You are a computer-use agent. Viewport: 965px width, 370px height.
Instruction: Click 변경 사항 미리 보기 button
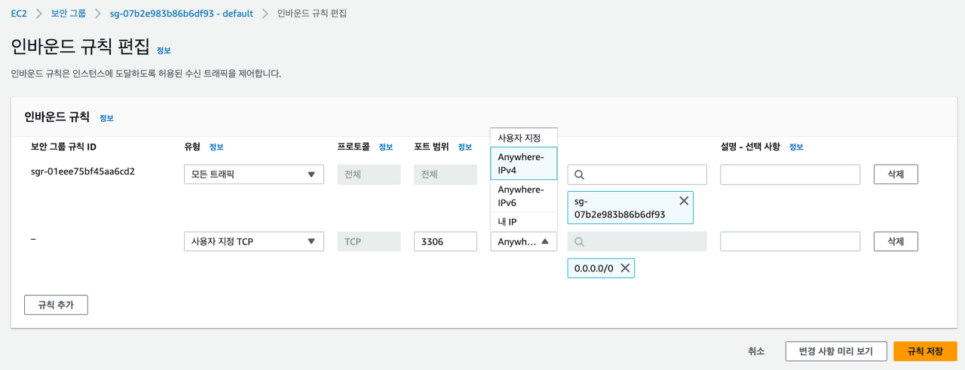pos(835,351)
